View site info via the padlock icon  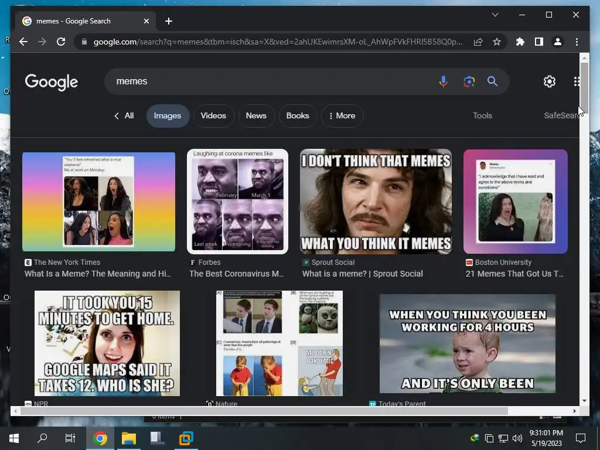tap(84, 42)
